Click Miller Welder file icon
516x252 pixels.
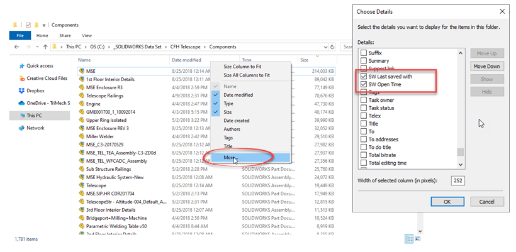pos(82,136)
